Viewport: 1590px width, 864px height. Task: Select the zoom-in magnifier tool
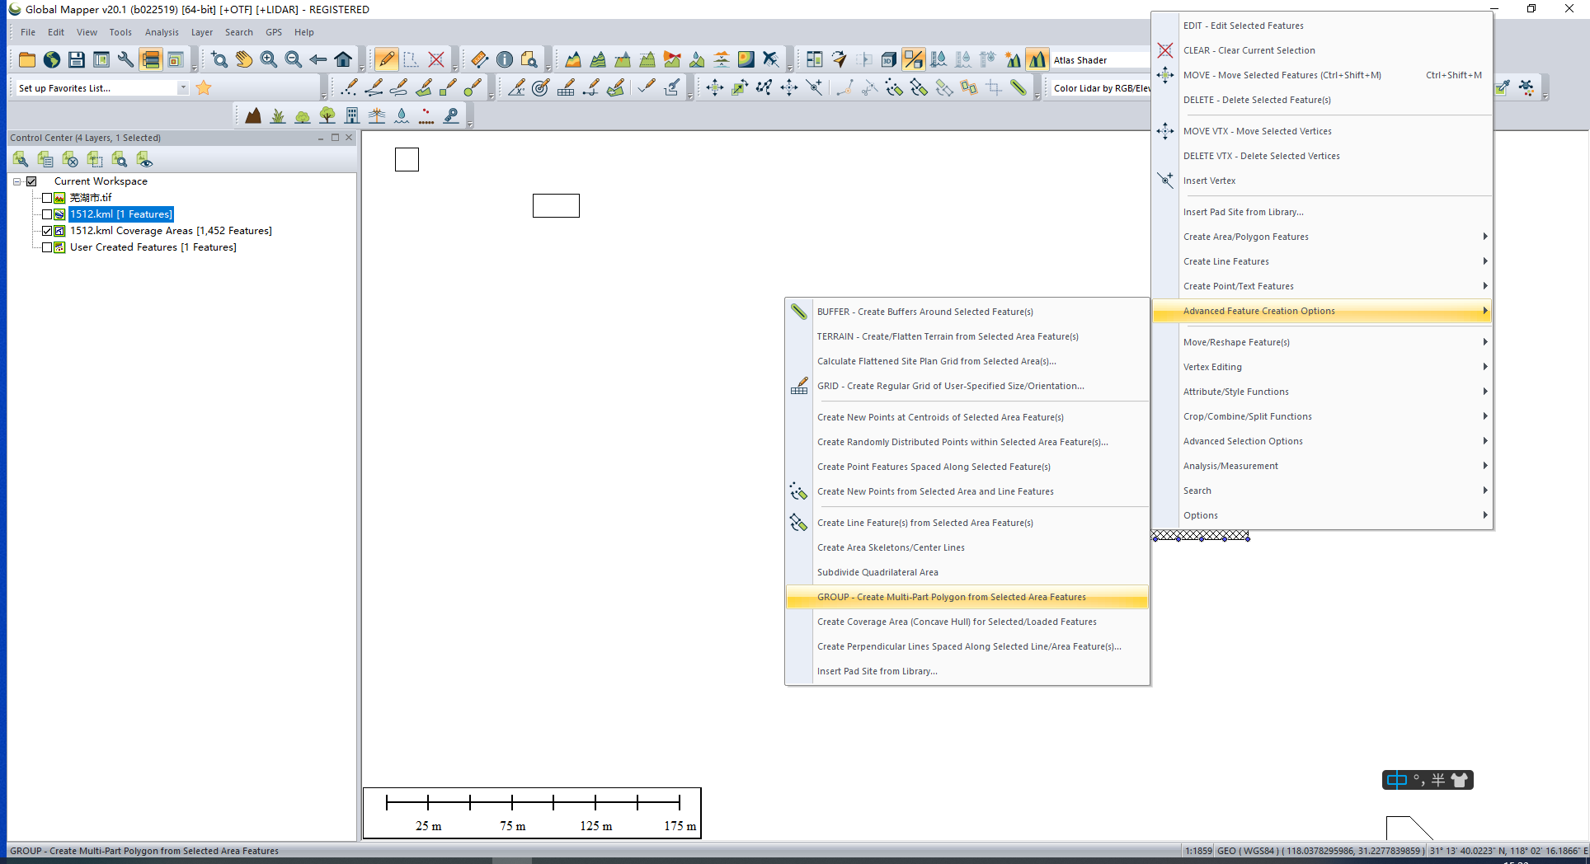point(269,59)
